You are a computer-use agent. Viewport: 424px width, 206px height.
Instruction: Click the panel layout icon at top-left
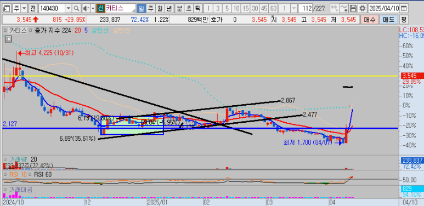[x=7, y=8]
